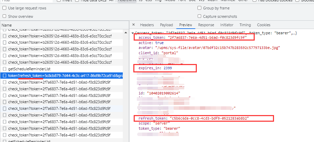The width and height of the screenshot is (314, 142).
Task: Click the refresh_token value c5b6c6da-0cc8-4cd3
Action: coord(209,118)
